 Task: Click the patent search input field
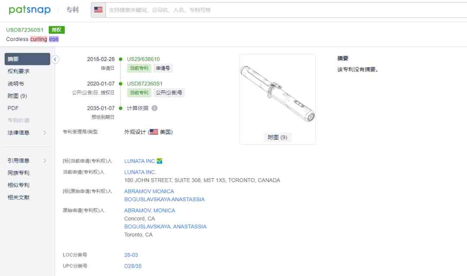[286, 10]
